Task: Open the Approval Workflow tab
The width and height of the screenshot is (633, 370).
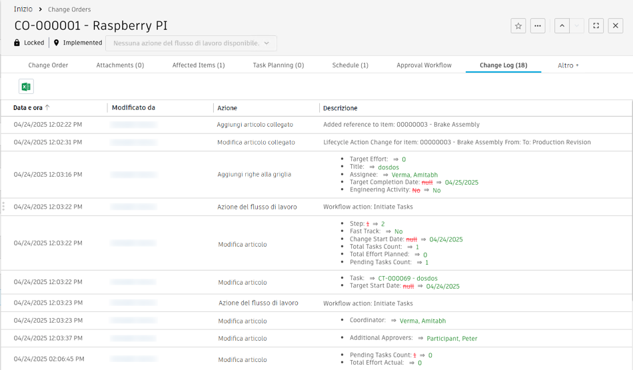Action: 424,65
